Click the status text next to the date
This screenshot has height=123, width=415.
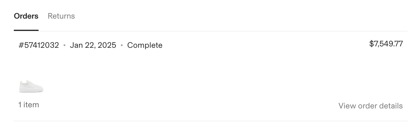pos(145,45)
